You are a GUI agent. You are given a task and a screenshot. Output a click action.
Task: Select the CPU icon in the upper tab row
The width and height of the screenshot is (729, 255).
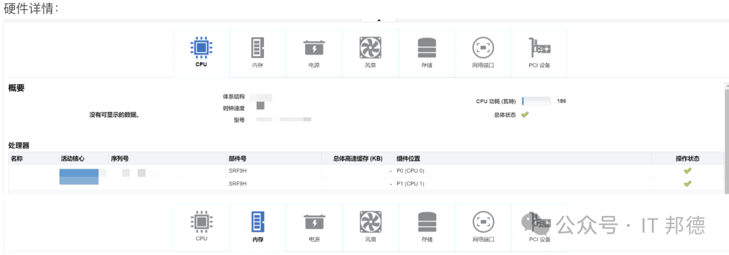(x=201, y=47)
